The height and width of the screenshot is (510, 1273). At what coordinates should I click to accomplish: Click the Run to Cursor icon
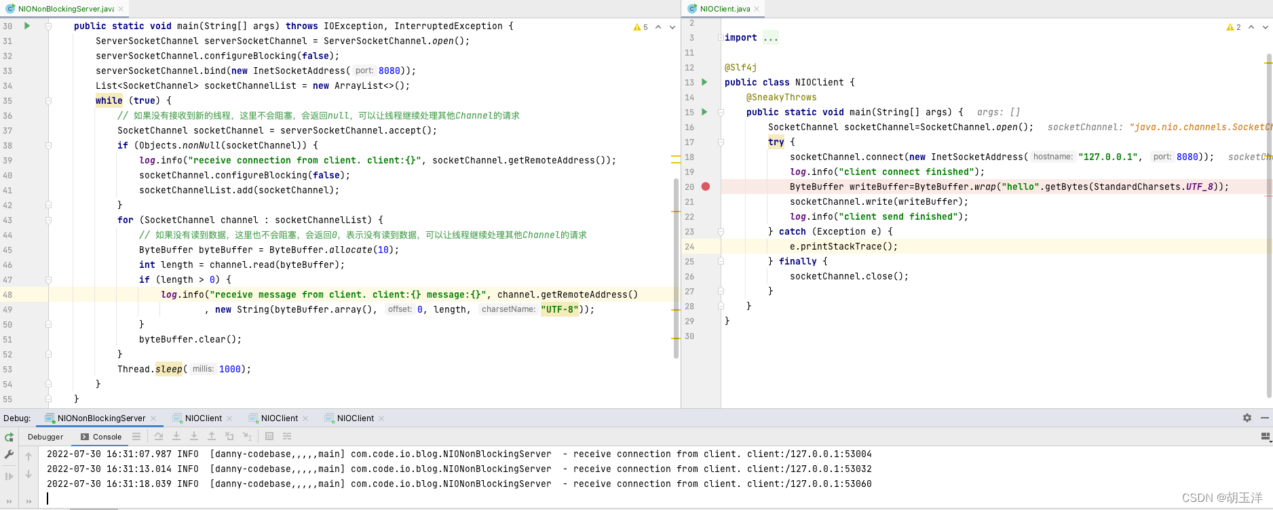tap(247, 436)
